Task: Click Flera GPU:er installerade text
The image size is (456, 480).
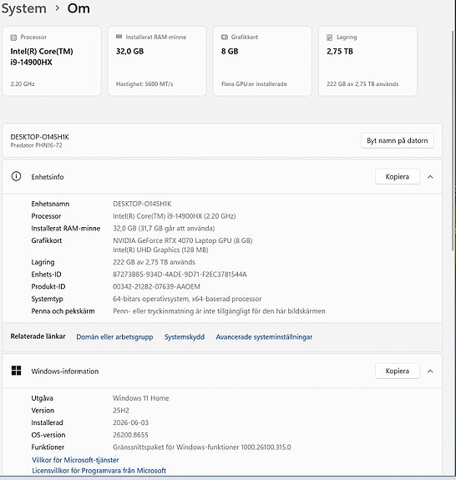Action: [254, 83]
